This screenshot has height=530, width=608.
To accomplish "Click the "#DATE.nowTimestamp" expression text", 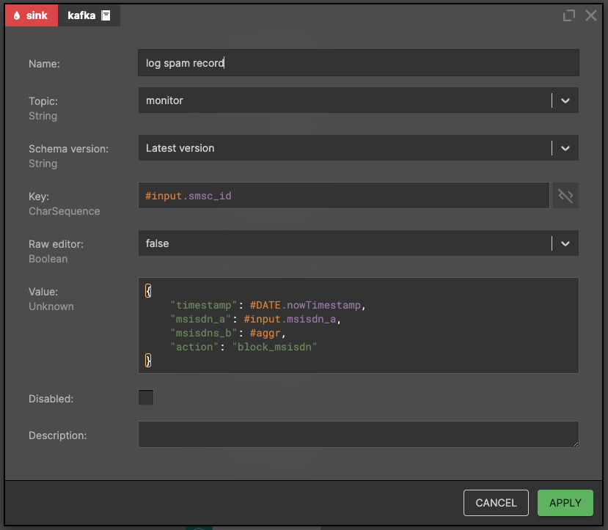I will [305, 305].
